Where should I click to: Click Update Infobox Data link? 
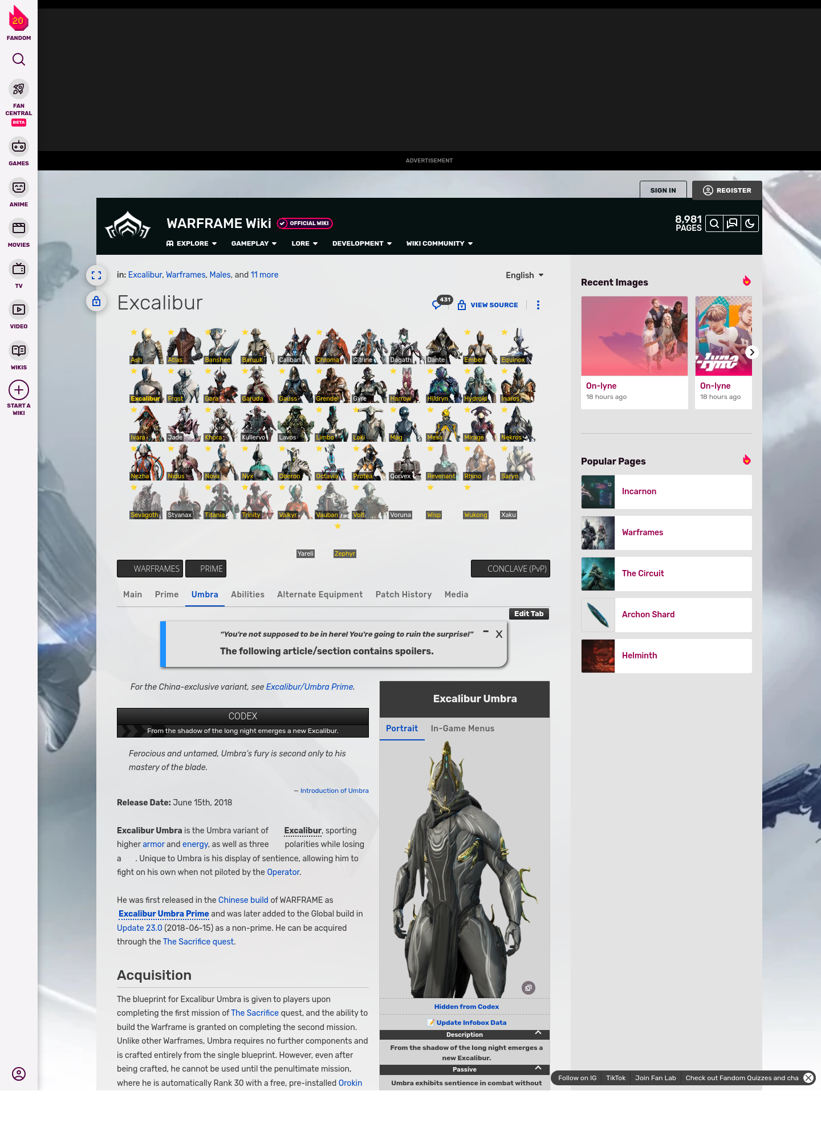pos(471,1023)
